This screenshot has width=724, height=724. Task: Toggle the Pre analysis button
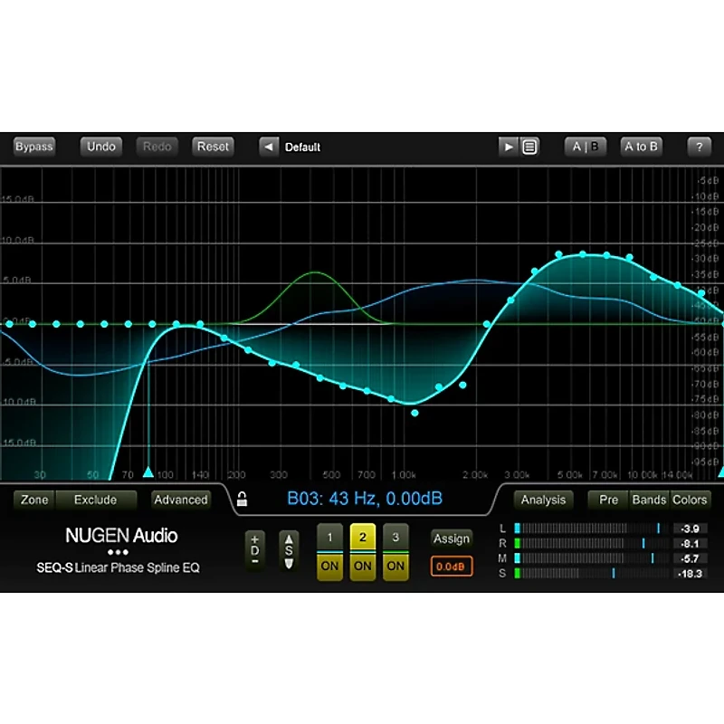point(608,500)
